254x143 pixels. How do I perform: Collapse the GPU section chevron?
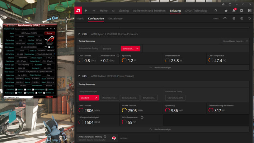coord(79,76)
